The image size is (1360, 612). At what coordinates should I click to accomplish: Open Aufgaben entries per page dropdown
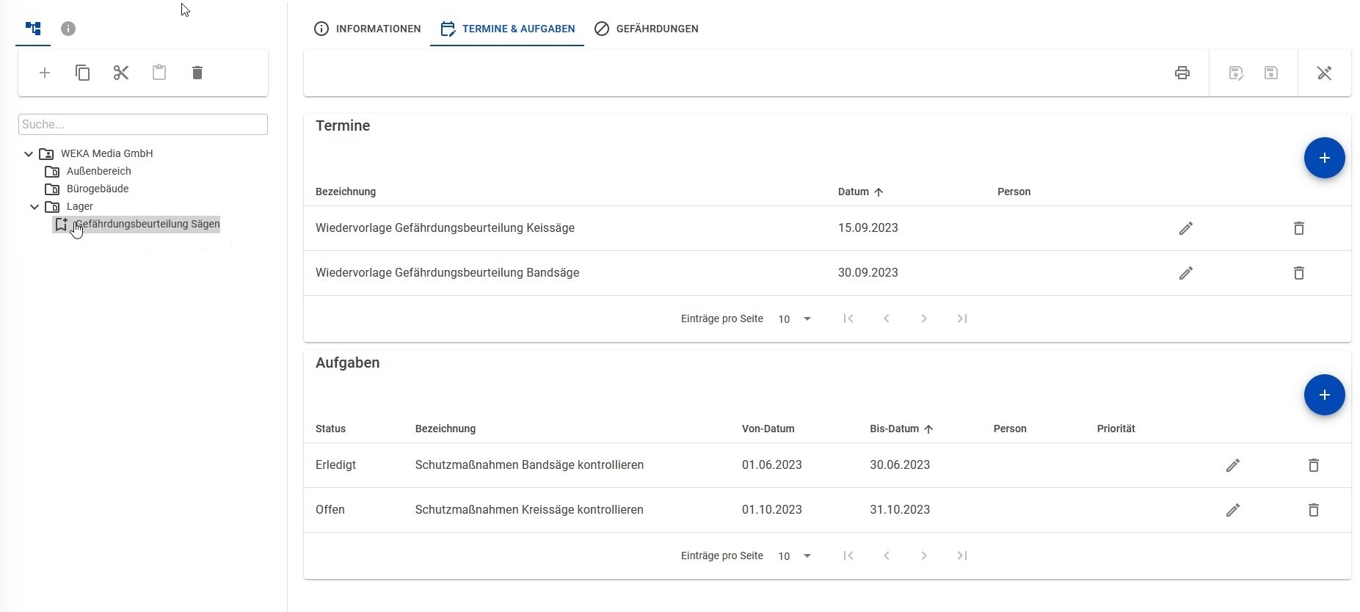click(x=794, y=556)
